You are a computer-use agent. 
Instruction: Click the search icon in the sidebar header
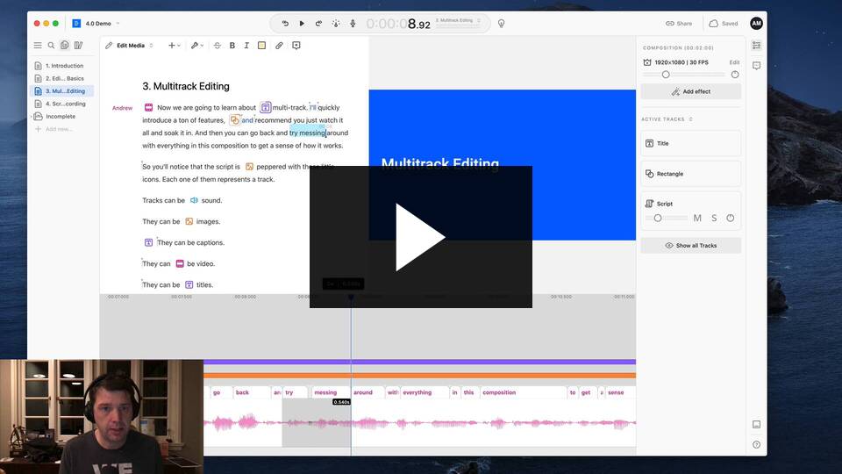[x=51, y=46]
